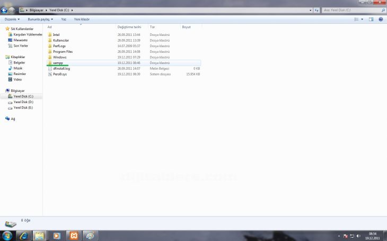Select Yerel Disk (D:) in the navigation pane
Screen dimensions: 387x241
(23, 102)
